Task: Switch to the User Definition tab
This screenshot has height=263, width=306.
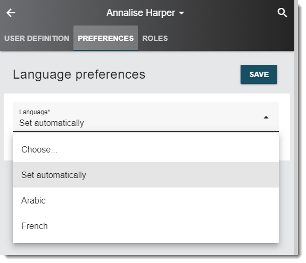Action: click(37, 38)
